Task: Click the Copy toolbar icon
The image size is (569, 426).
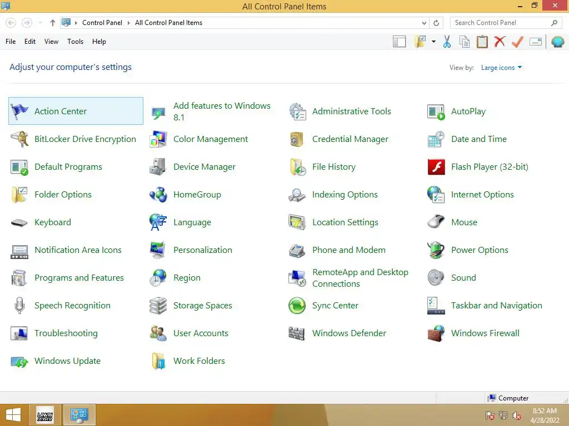Action: pyautogui.click(x=465, y=42)
